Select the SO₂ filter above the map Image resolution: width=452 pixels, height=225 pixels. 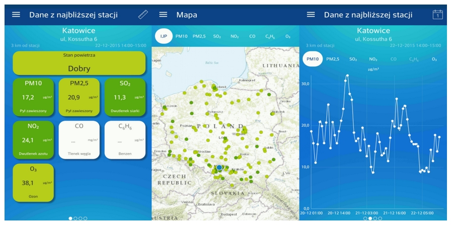(217, 37)
